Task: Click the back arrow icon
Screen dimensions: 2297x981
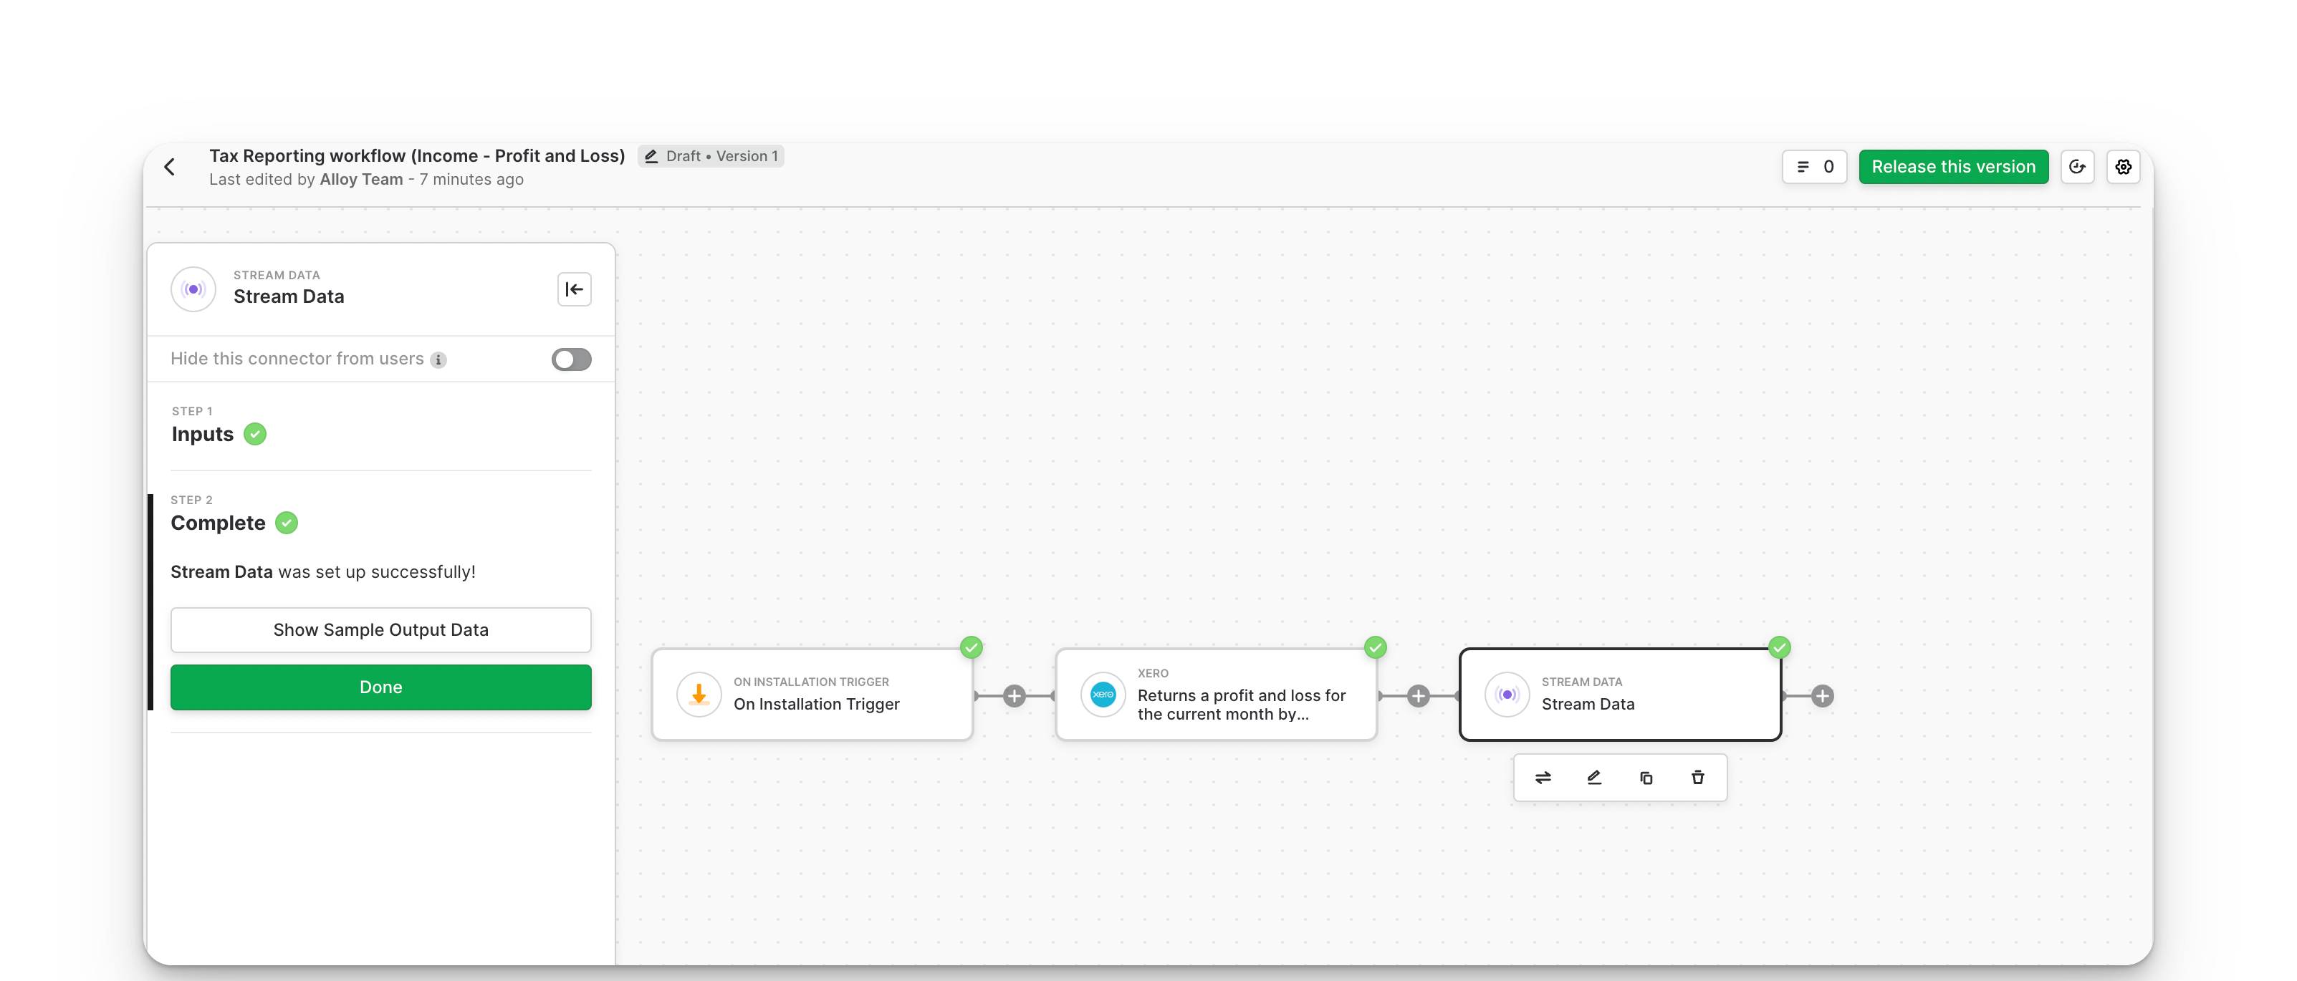Action: pyautogui.click(x=169, y=167)
